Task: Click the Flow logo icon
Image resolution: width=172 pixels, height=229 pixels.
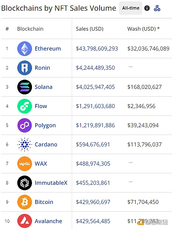Action: (25, 106)
